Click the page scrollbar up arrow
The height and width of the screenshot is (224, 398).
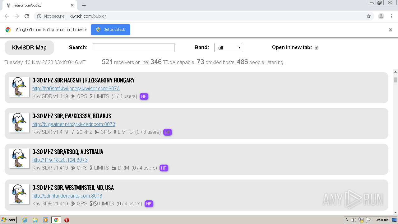click(x=396, y=72)
